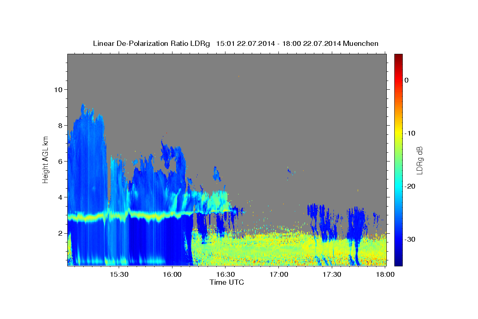Click the colorbar value label -20
The width and height of the screenshot is (478, 319).
[410, 186]
